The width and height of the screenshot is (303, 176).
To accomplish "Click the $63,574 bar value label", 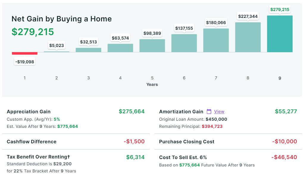I will click(120, 38).
